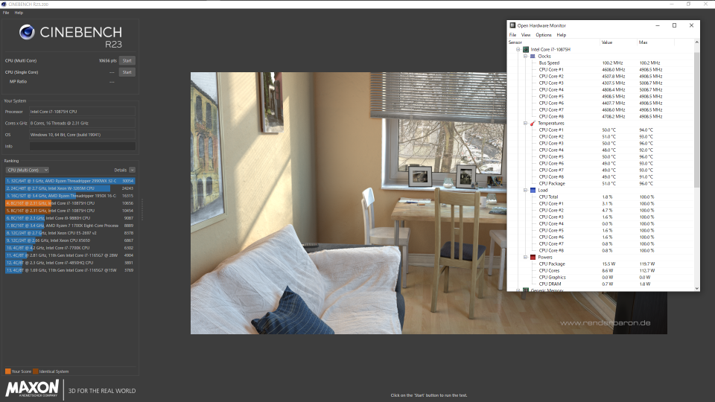The height and width of the screenshot is (402, 715).
Task: Start the CPU (Multi Core) benchmark
Action: (x=127, y=60)
